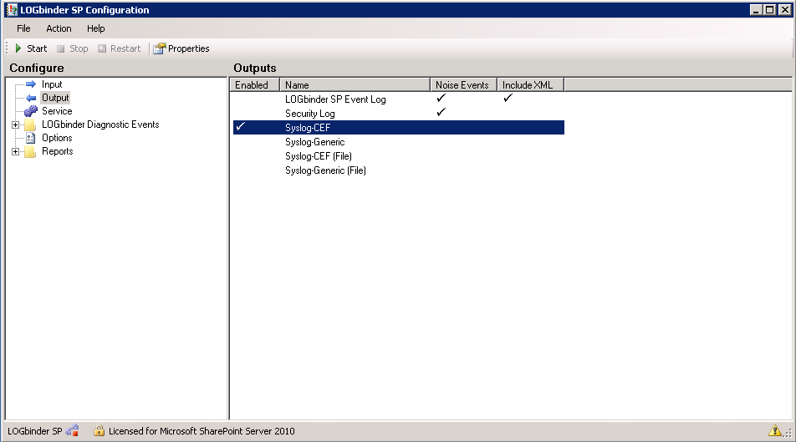Toggle Include XML for LOGbinder SP Event Log

click(x=508, y=98)
